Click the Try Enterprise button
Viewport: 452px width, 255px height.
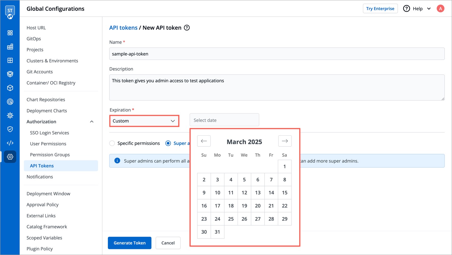[380, 9]
